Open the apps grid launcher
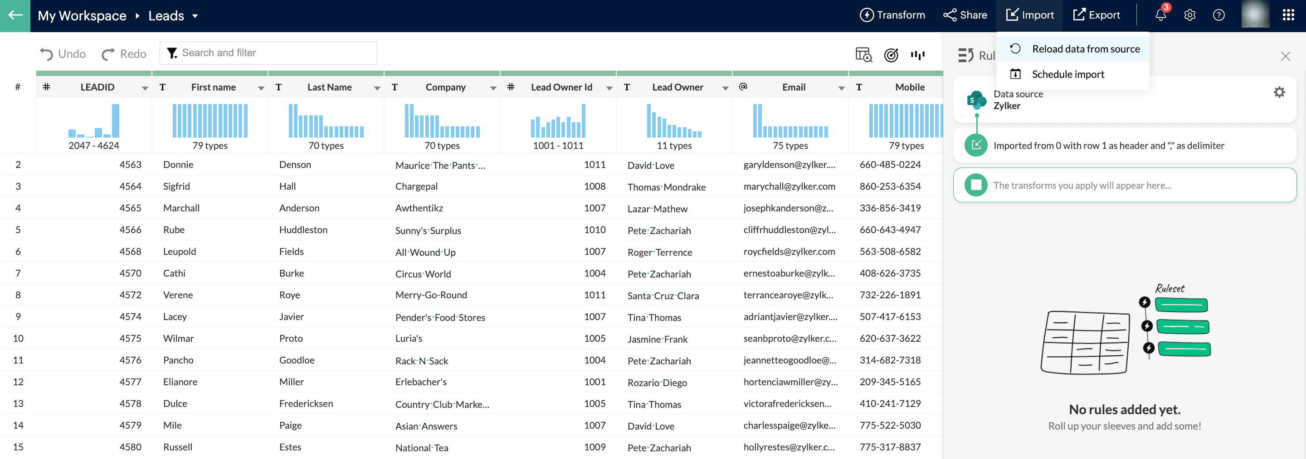 click(x=1288, y=15)
